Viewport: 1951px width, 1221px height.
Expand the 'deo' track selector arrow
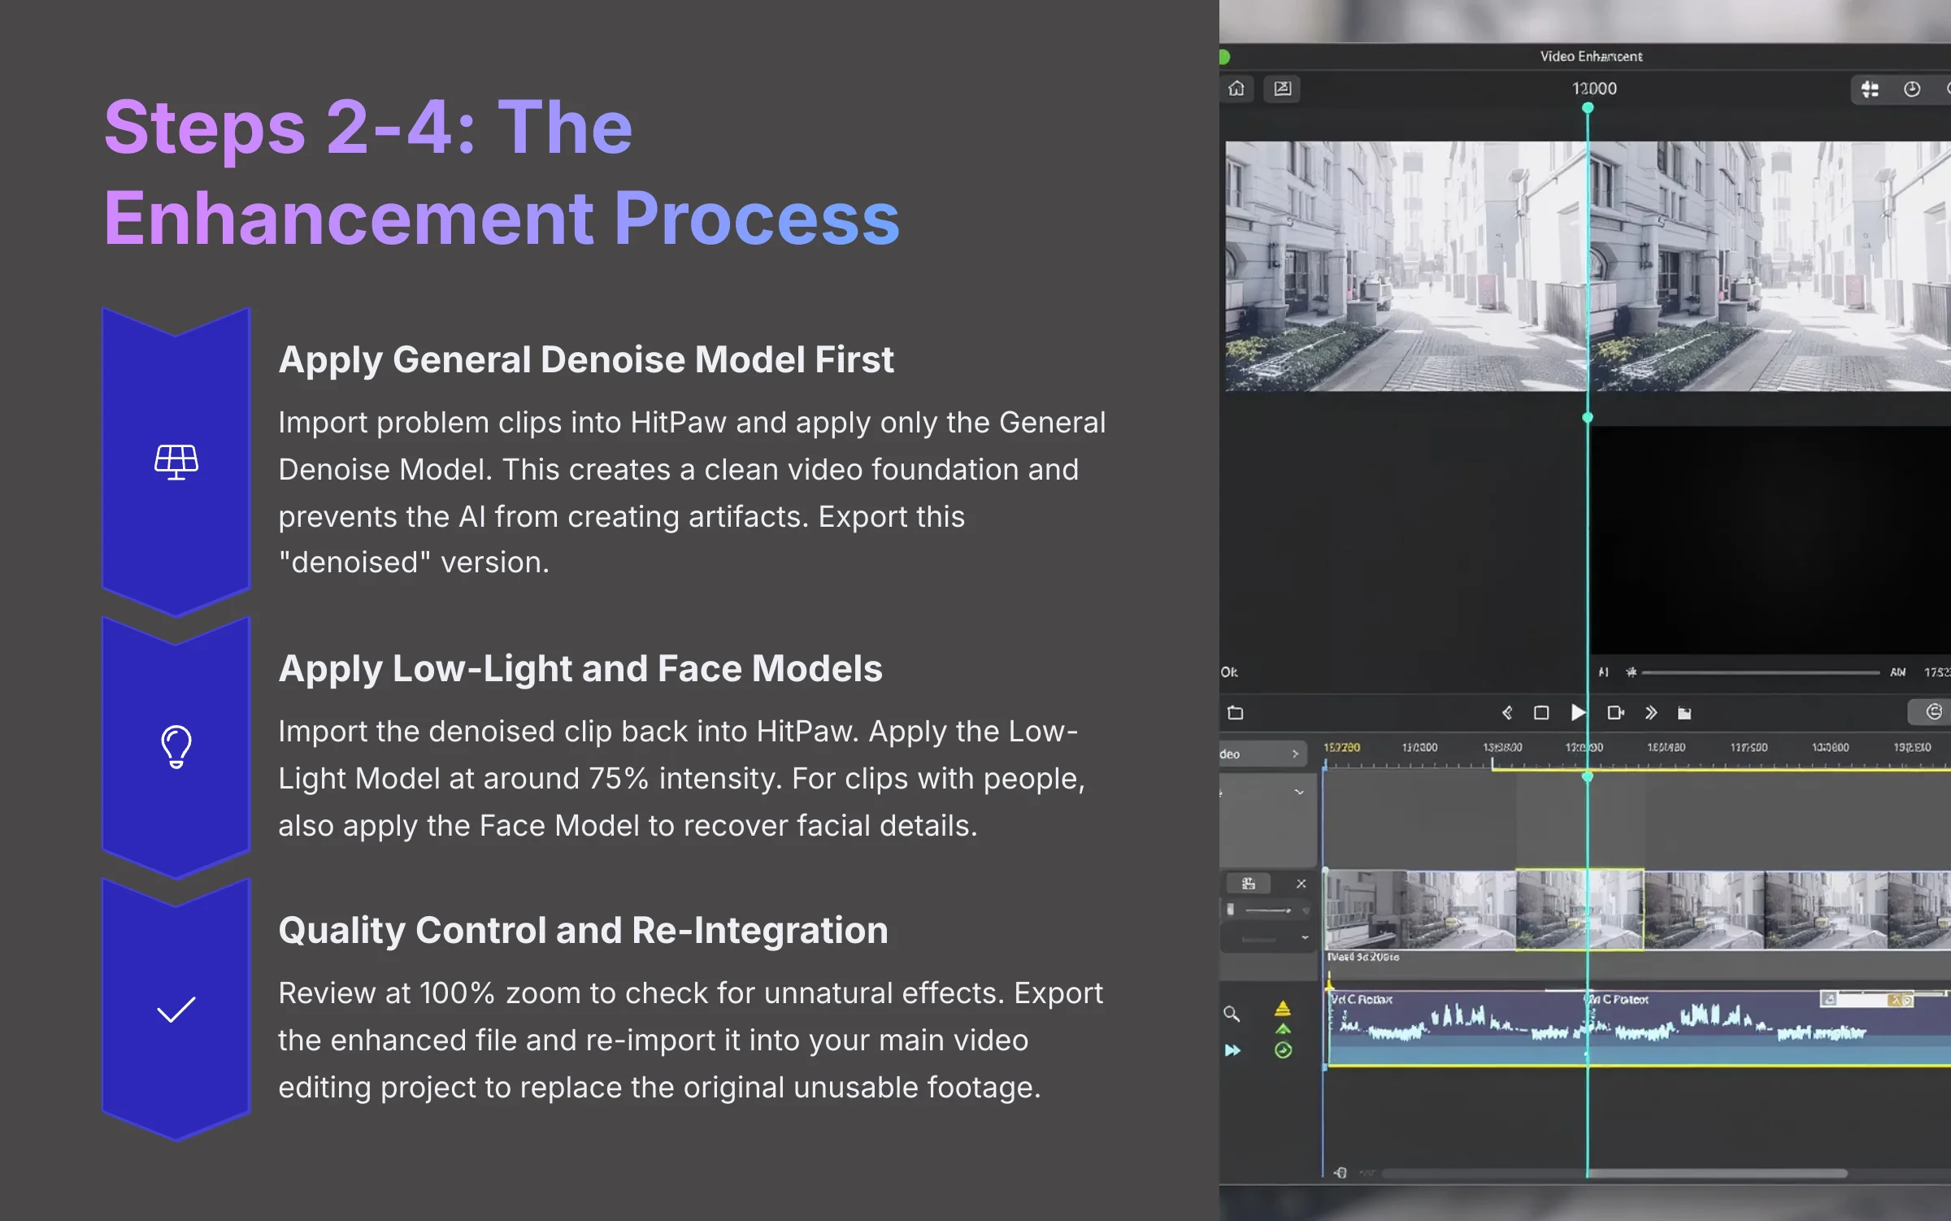click(x=1295, y=754)
